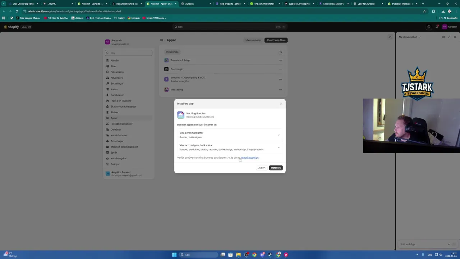Click the Kaching Bundles app icon
Image resolution: width=460 pixels, height=259 pixels.
[181, 115]
